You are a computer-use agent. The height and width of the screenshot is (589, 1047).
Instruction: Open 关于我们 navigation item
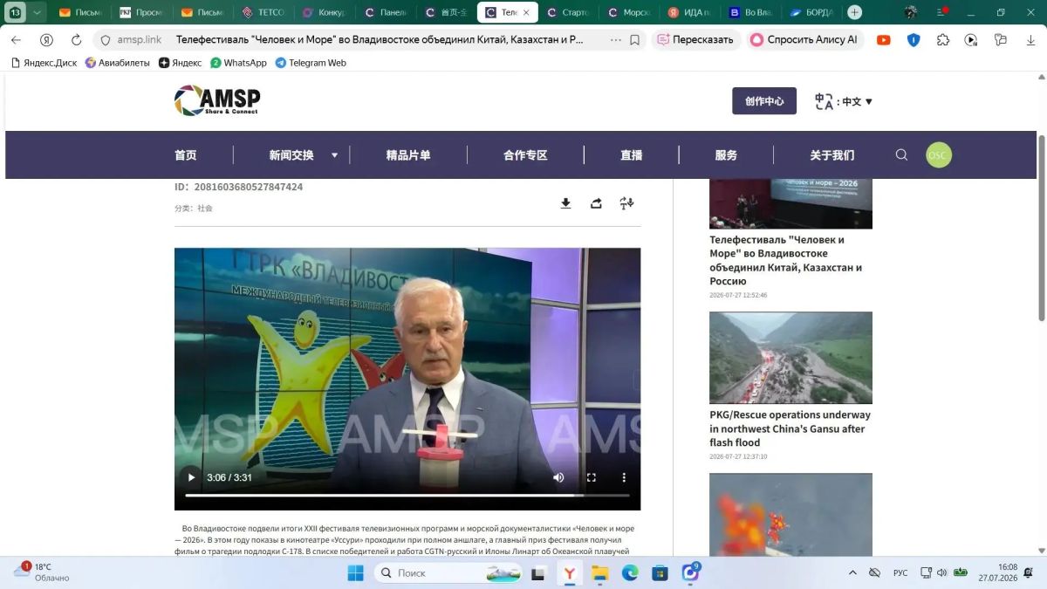pyautogui.click(x=831, y=154)
